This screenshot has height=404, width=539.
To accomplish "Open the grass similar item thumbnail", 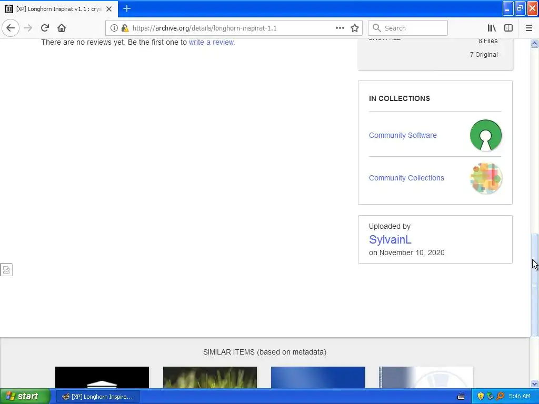I will [210, 377].
